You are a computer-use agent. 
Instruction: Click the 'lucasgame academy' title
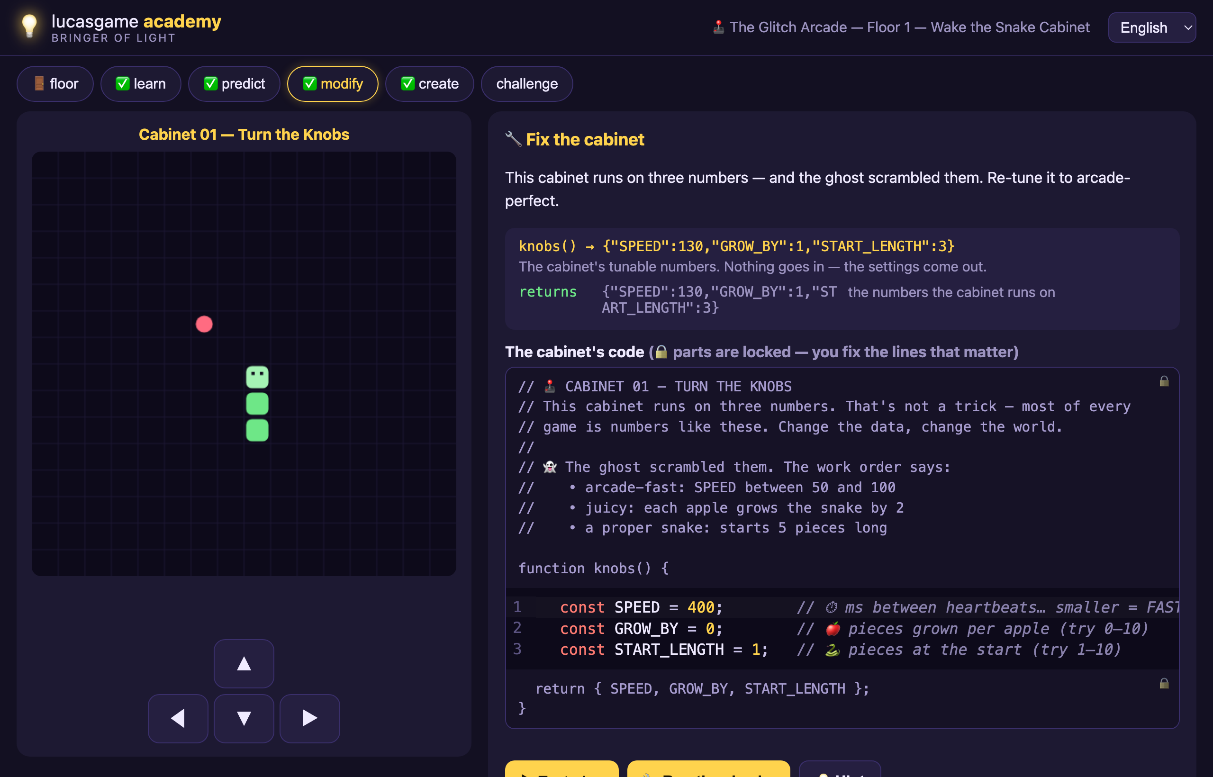coord(136,21)
